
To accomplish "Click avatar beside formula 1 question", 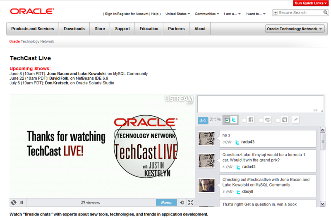I will click(x=206, y=161).
